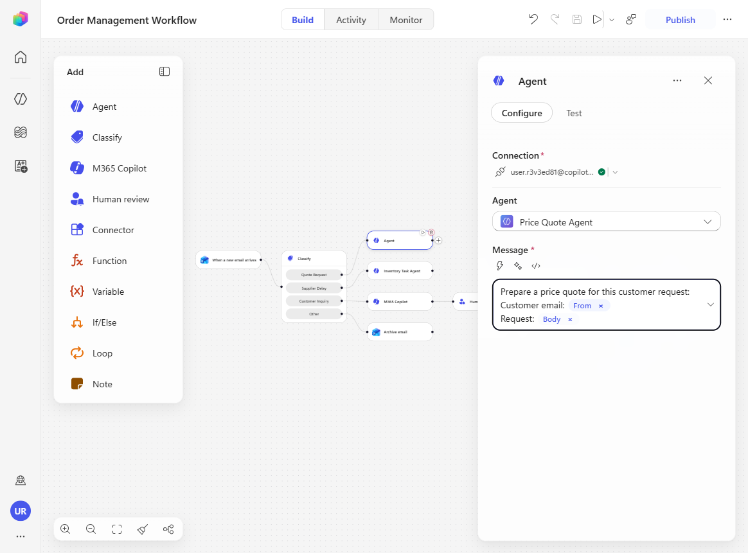Screen dimensions: 748x553
Task: Click the auto-layout nodes icon
Action: (168, 529)
